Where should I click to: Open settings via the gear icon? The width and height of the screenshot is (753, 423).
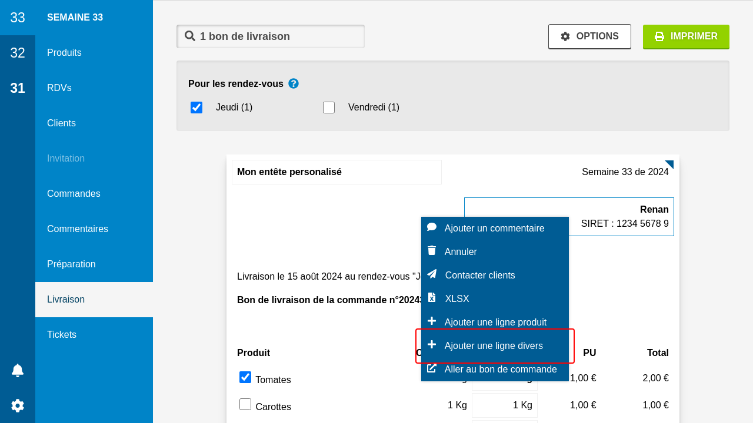pos(18,405)
